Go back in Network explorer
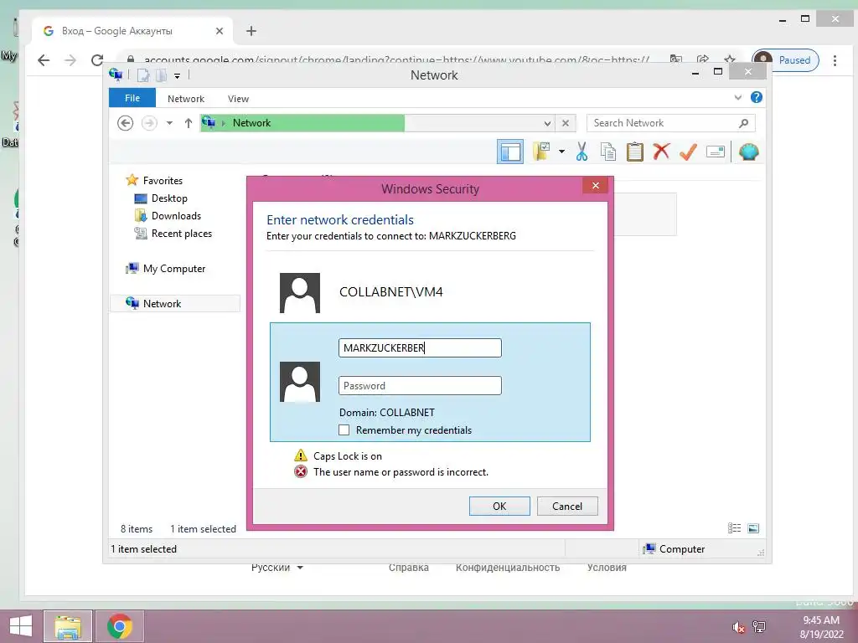 point(126,123)
